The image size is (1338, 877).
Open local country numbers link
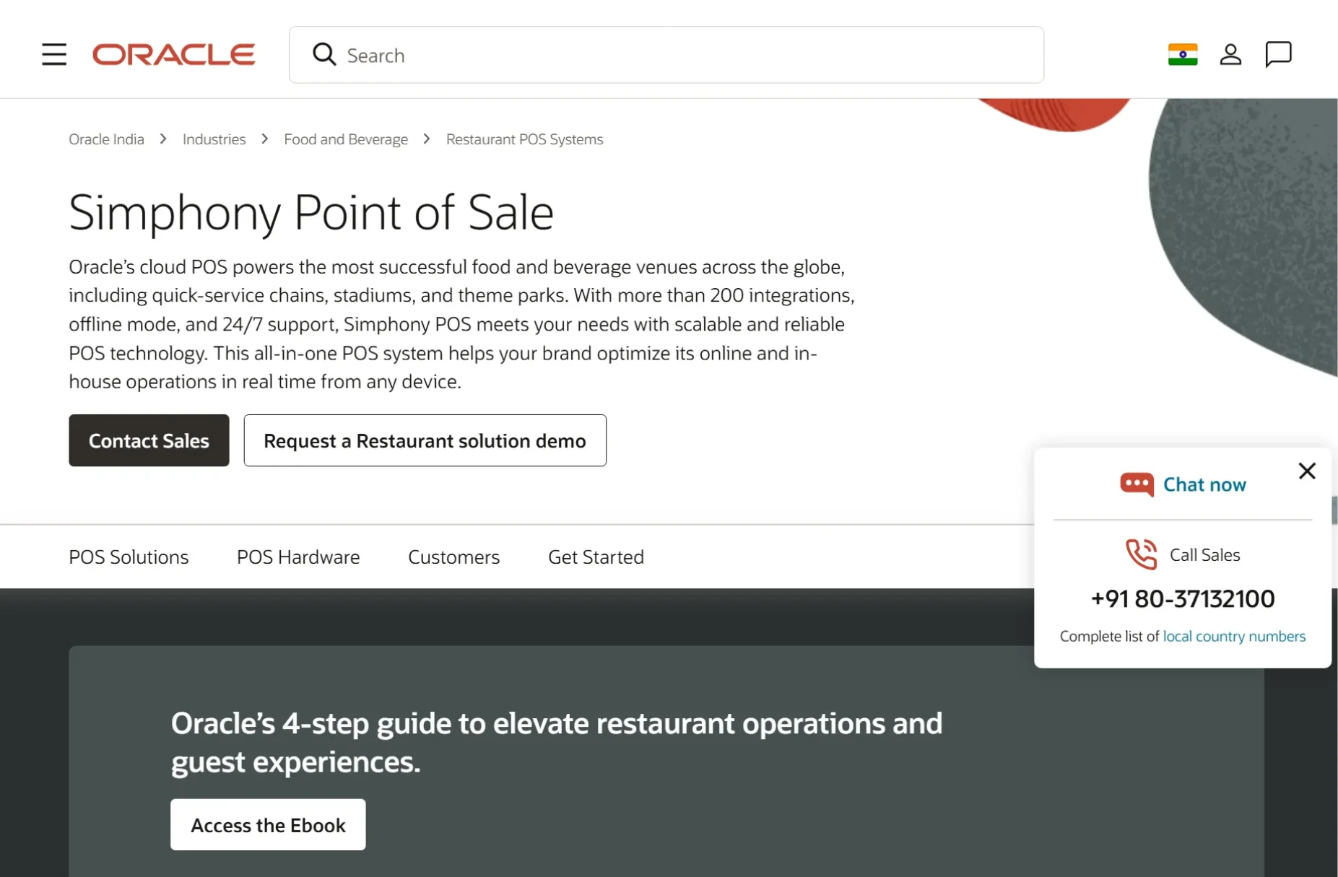pyautogui.click(x=1234, y=637)
